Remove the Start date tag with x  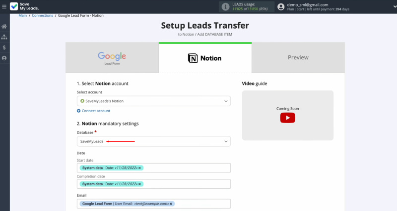pyautogui.click(x=140, y=168)
